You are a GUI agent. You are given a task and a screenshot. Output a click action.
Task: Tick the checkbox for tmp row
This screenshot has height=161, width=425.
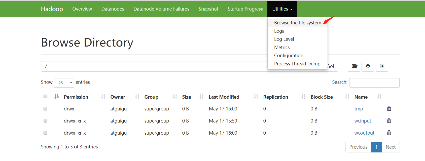(x=45, y=109)
